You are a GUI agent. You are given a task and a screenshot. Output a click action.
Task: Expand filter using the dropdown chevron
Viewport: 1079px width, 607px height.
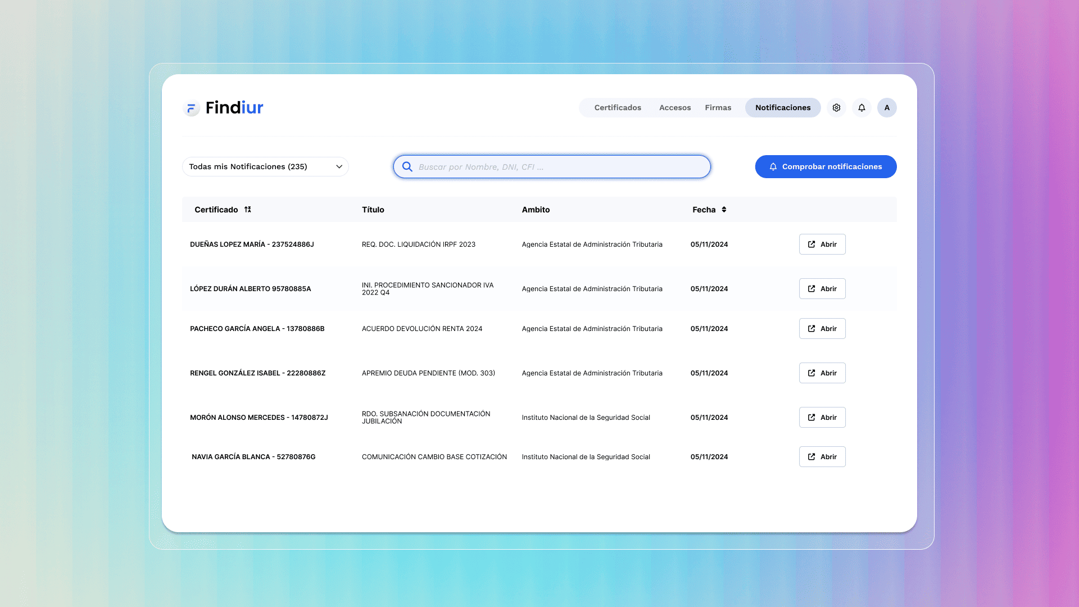click(x=339, y=167)
